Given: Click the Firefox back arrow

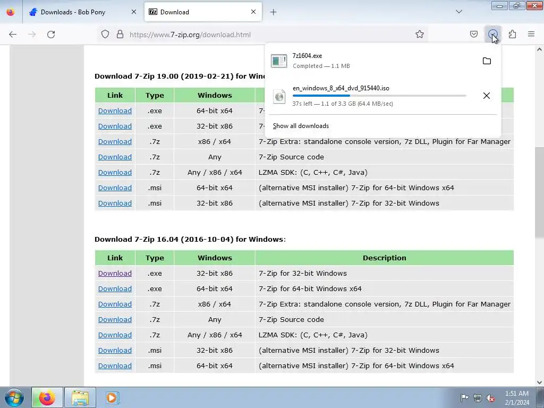Looking at the screenshot, I should coord(13,35).
